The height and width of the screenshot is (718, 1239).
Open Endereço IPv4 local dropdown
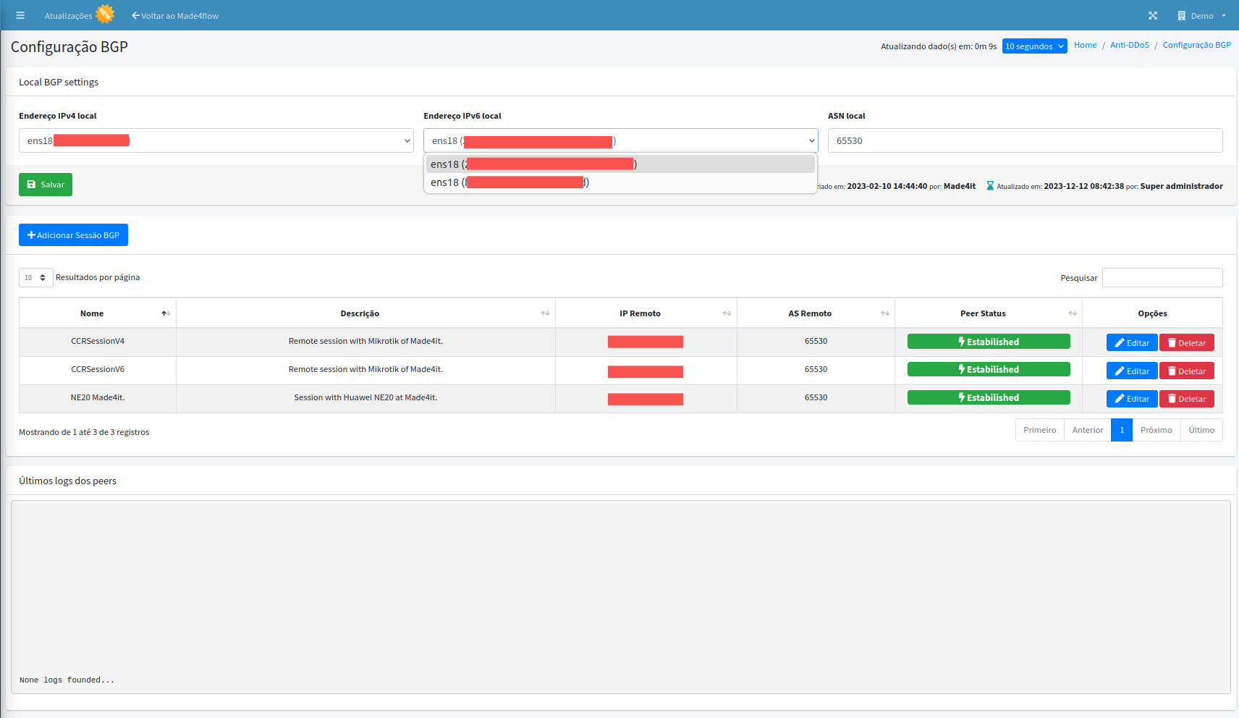(216, 140)
